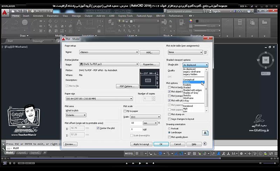Click the workspace switching gear icon
This screenshot has width=280, height=171.
click(241, 153)
